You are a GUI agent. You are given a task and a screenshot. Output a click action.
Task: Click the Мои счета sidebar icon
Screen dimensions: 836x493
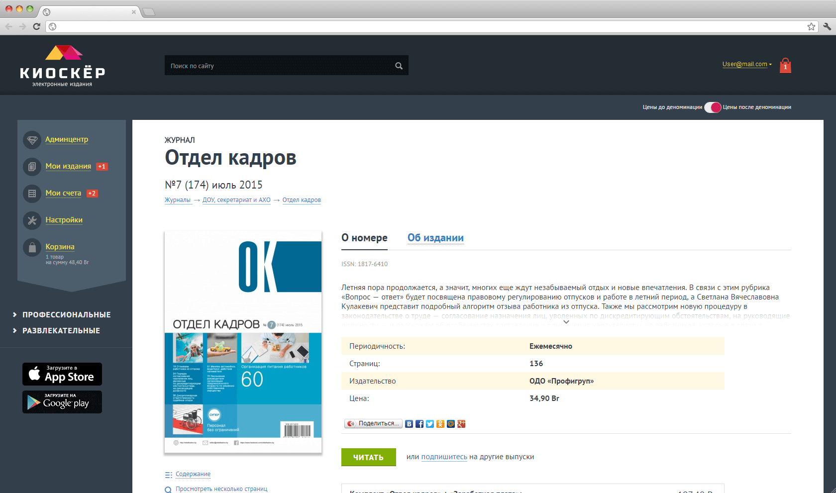pos(32,194)
